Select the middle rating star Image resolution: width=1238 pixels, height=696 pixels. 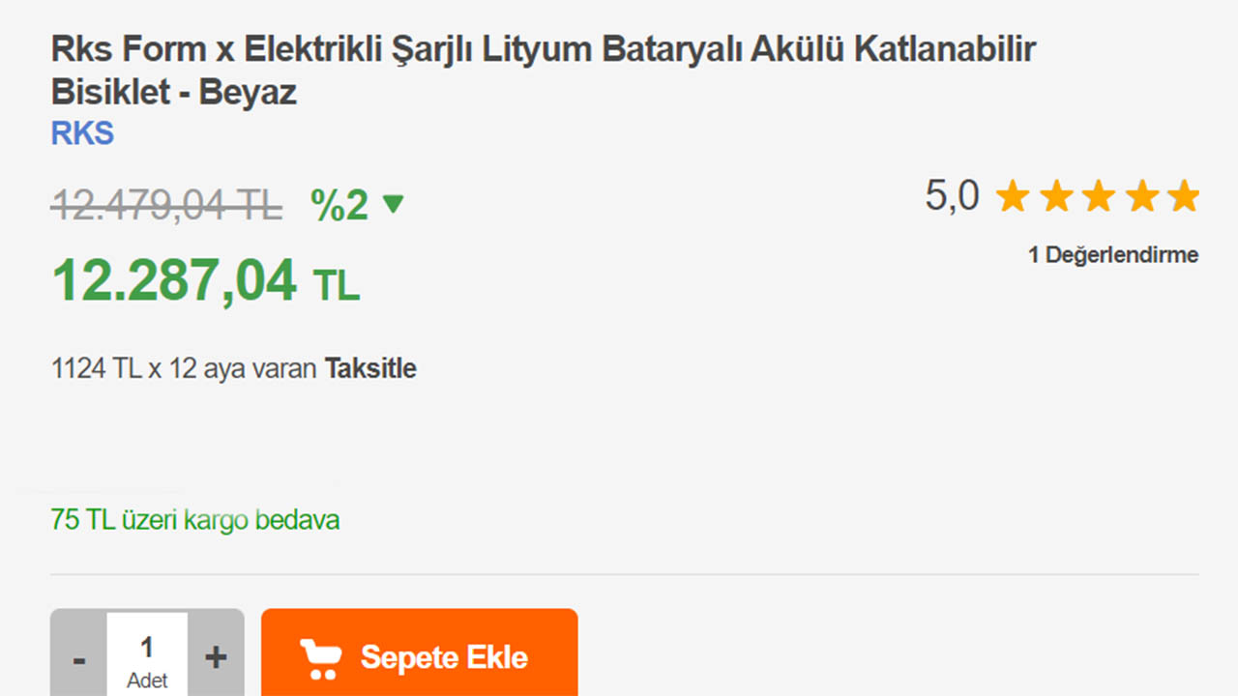[1099, 195]
